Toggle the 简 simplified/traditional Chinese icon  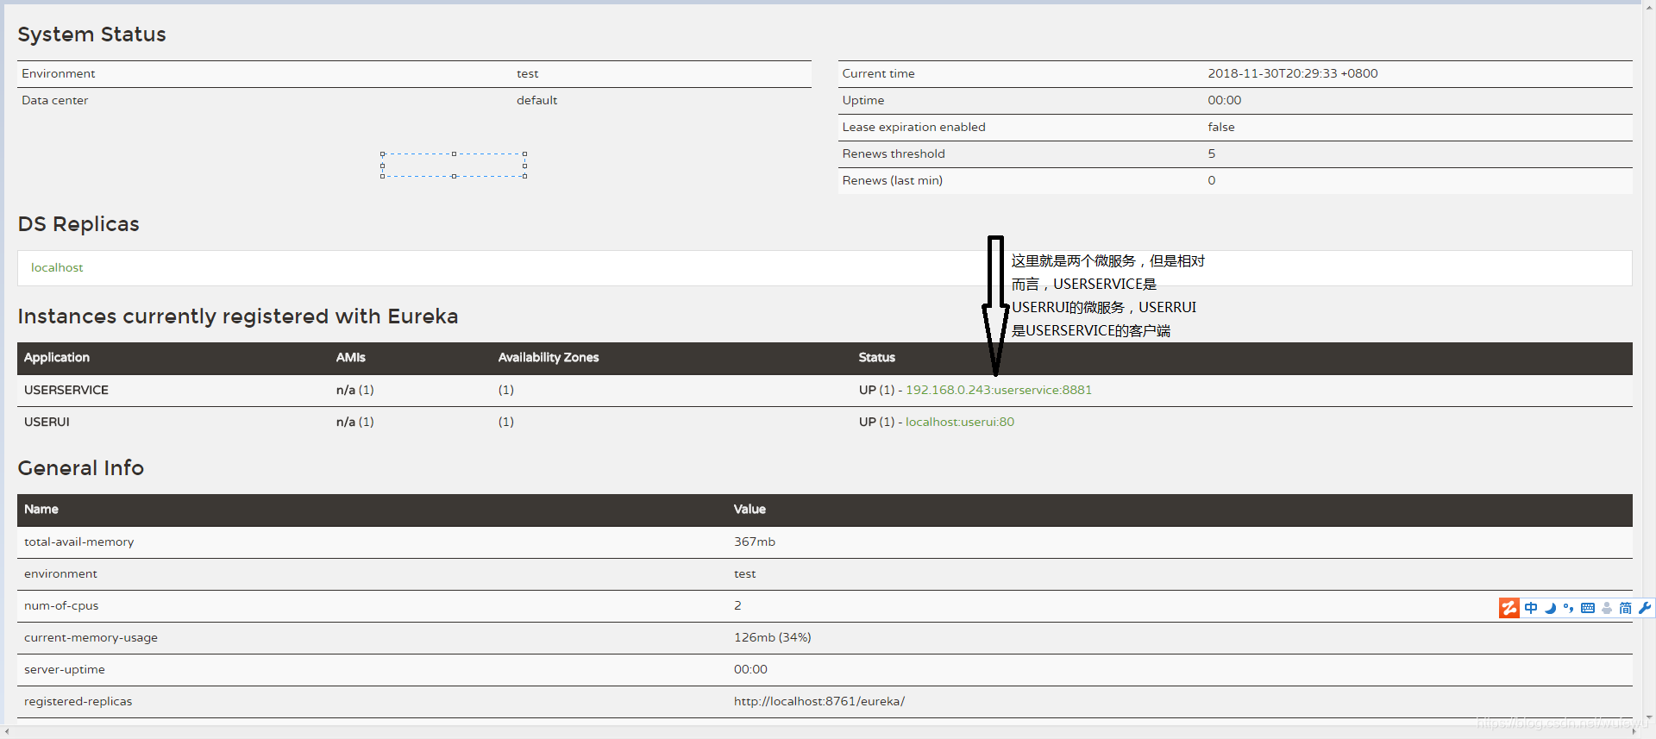pos(1626,608)
